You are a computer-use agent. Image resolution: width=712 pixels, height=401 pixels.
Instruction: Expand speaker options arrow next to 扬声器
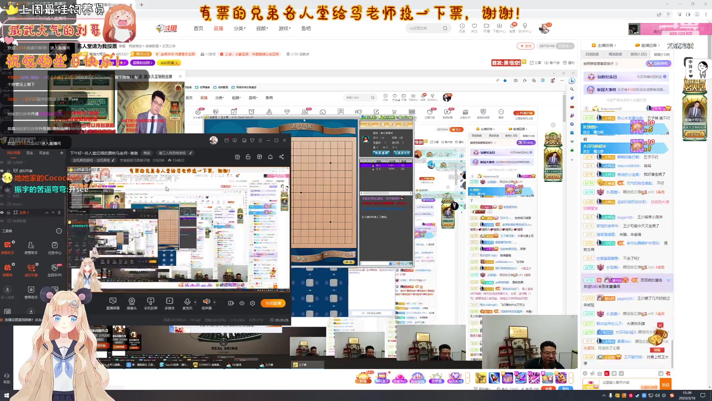coord(214,302)
